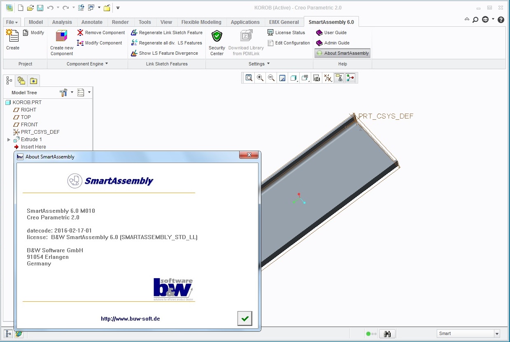Click Edit Configuration
This screenshot has height=342, width=510.
click(x=289, y=43)
